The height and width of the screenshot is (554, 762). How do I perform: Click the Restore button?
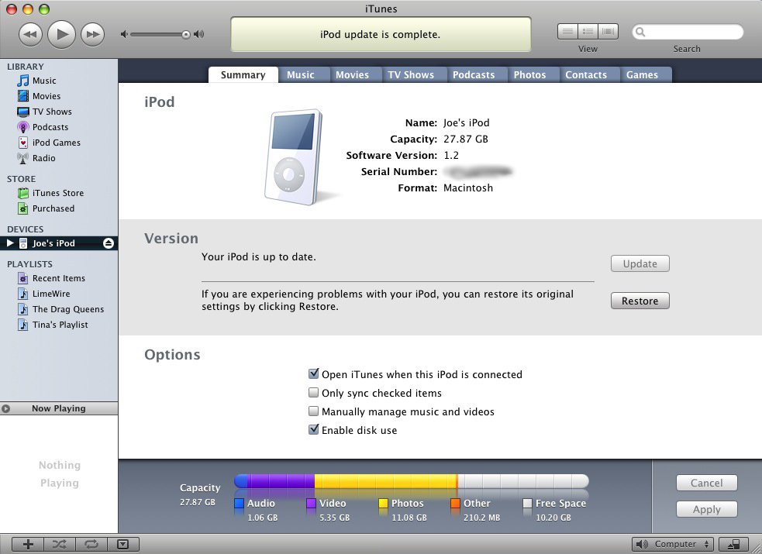[640, 301]
